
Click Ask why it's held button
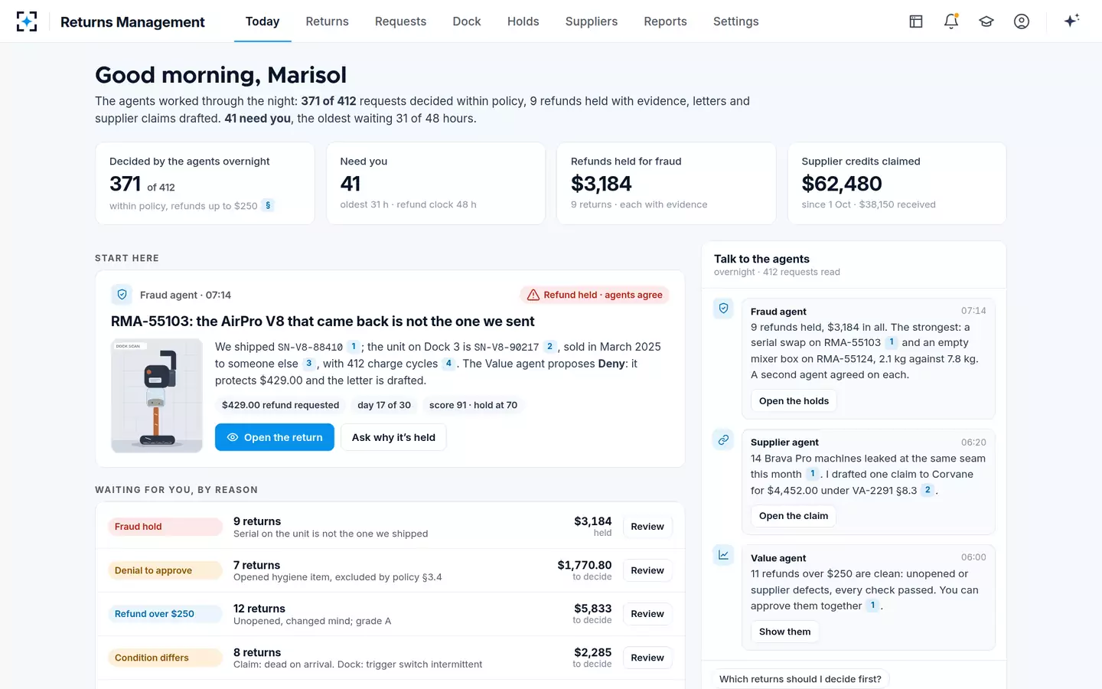393,437
